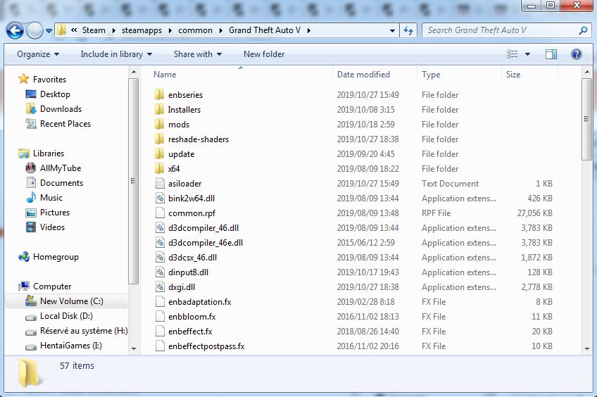Click the search magnifier icon
The image size is (597, 397).
tap(583, 30)
